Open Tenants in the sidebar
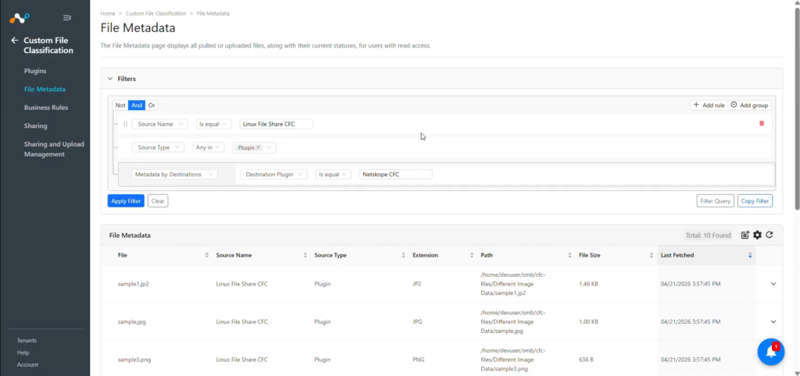 [27, 340]
